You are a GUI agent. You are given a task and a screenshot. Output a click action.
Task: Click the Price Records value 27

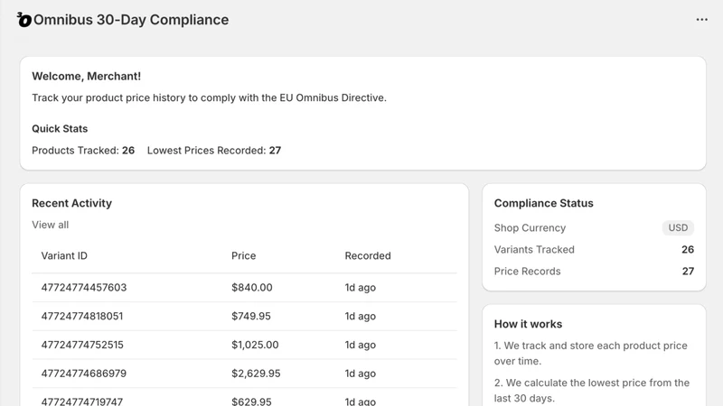(688, 271)
